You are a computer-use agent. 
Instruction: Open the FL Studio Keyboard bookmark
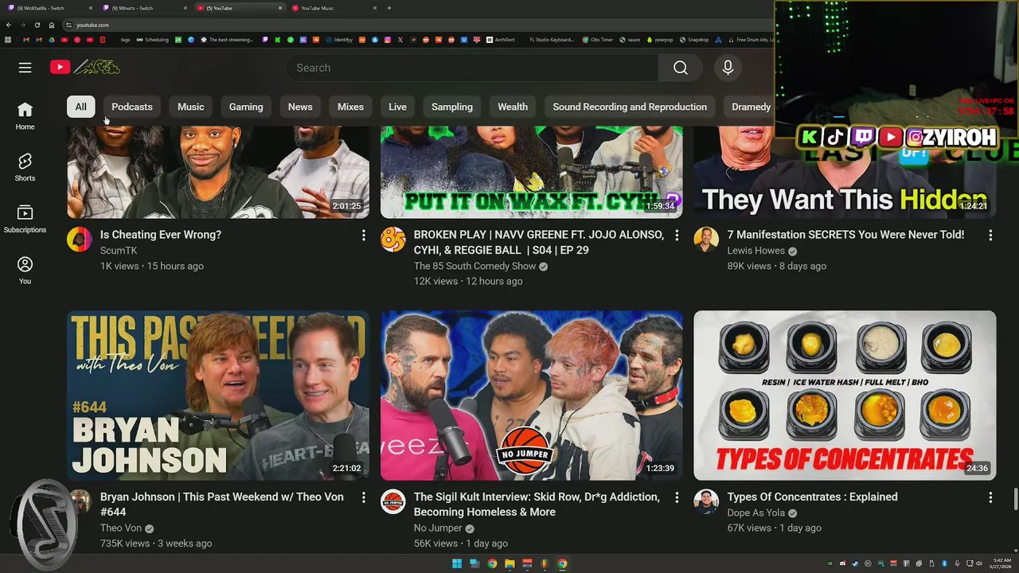(x=552, y=40)
